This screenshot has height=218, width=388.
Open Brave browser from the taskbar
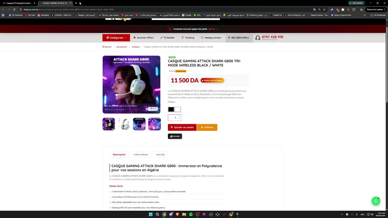[177, 214]
